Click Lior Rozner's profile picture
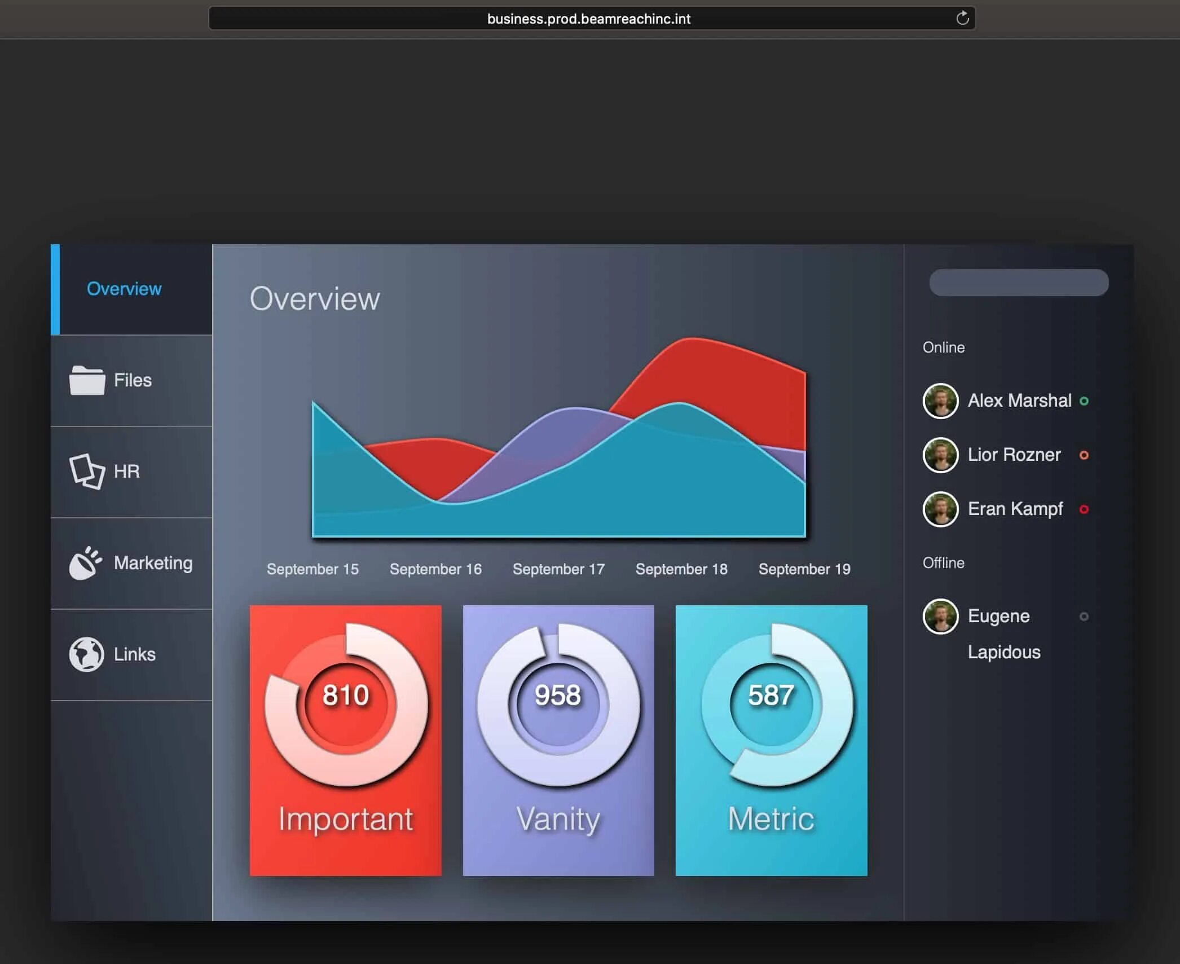The width and height of the screenshot is (1180, 964). pyautogui.click(x=940, y=455)
